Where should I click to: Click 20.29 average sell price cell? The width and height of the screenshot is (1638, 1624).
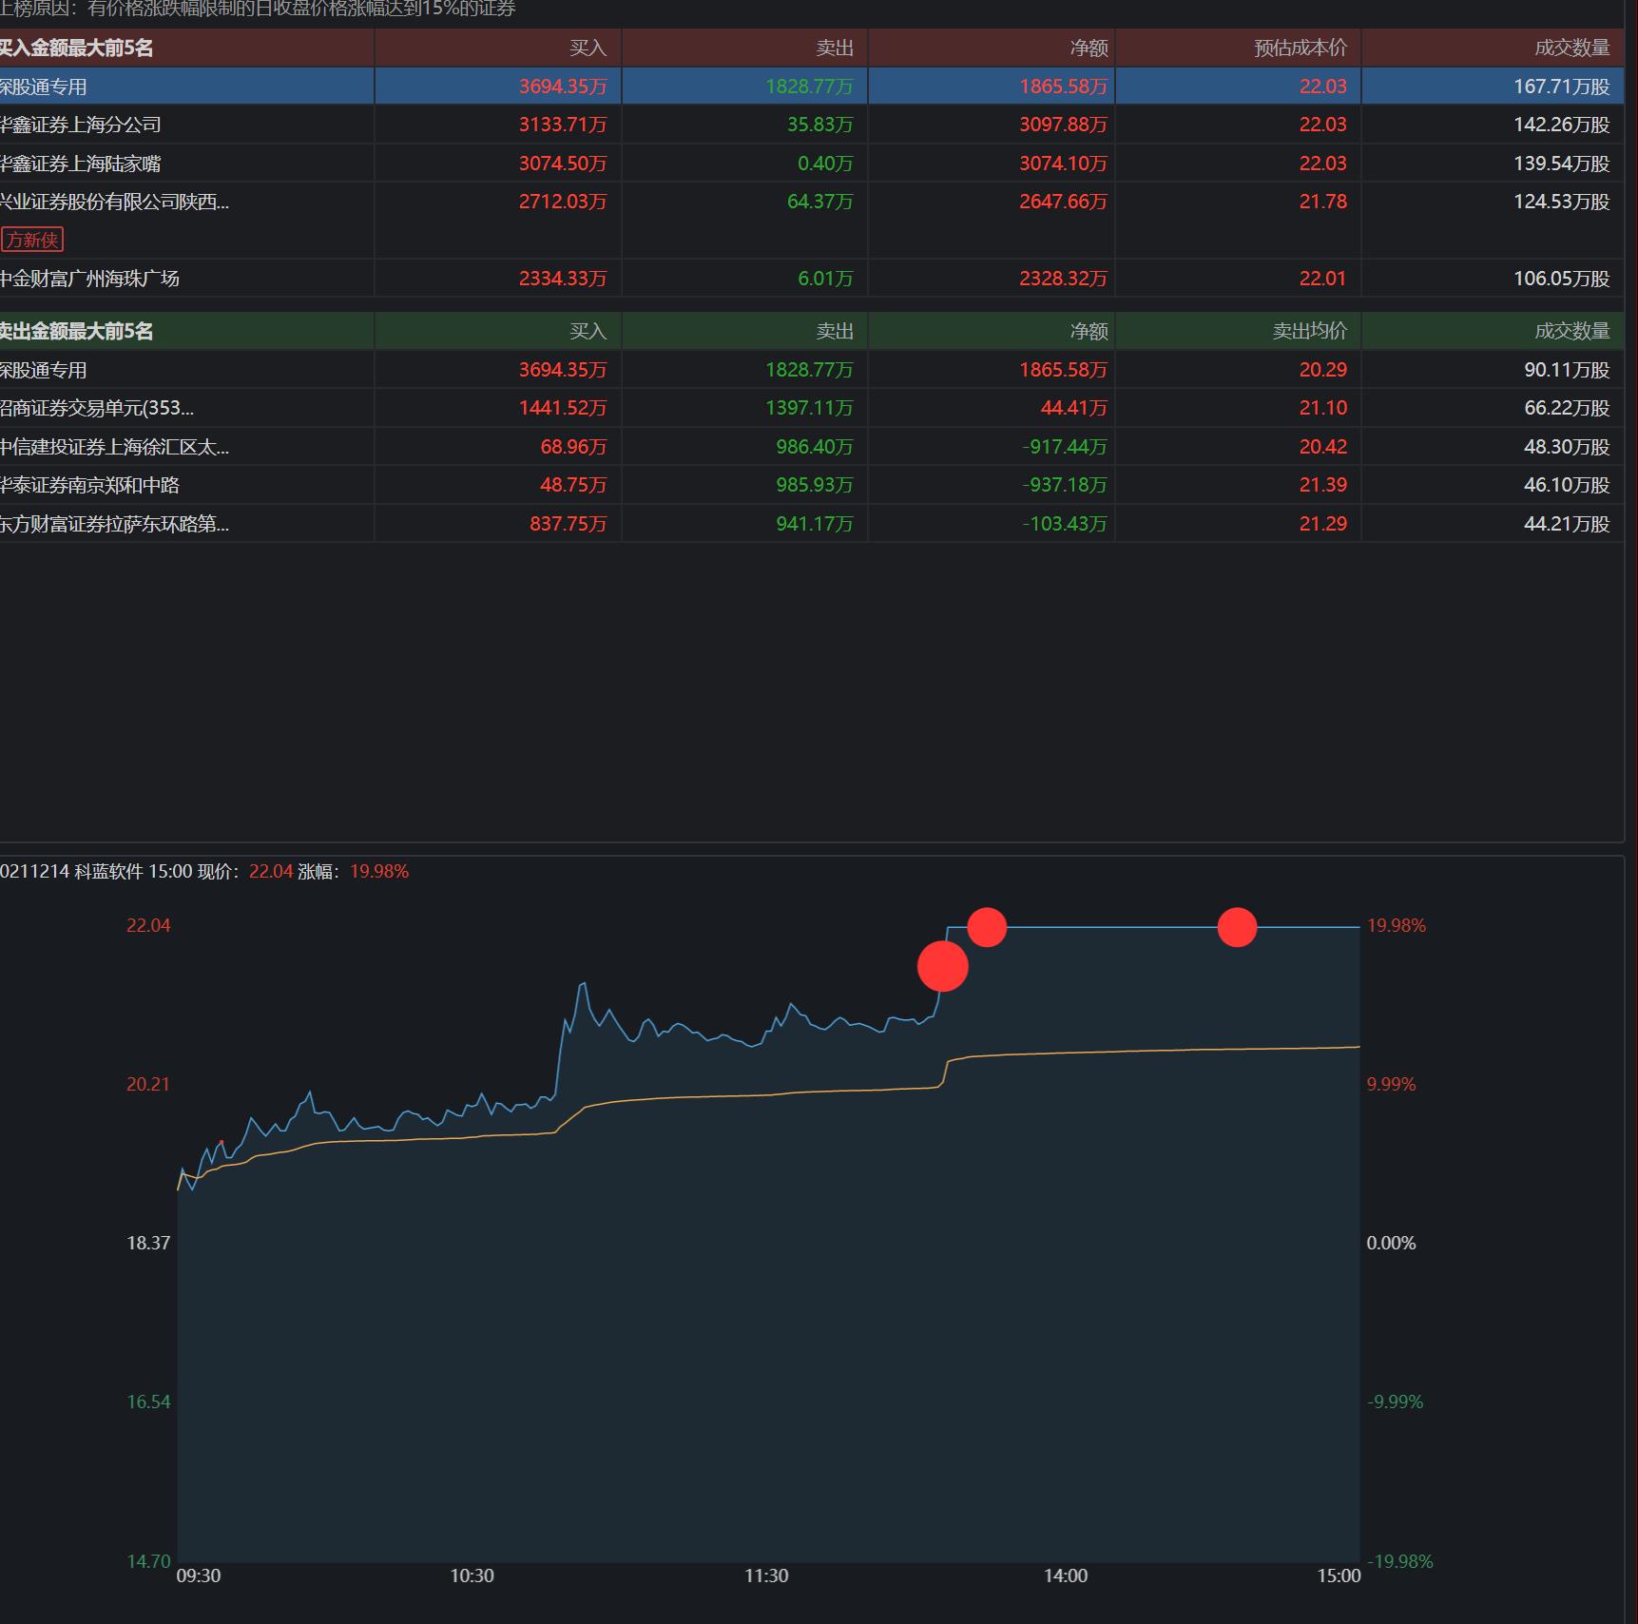[1323, 370]
